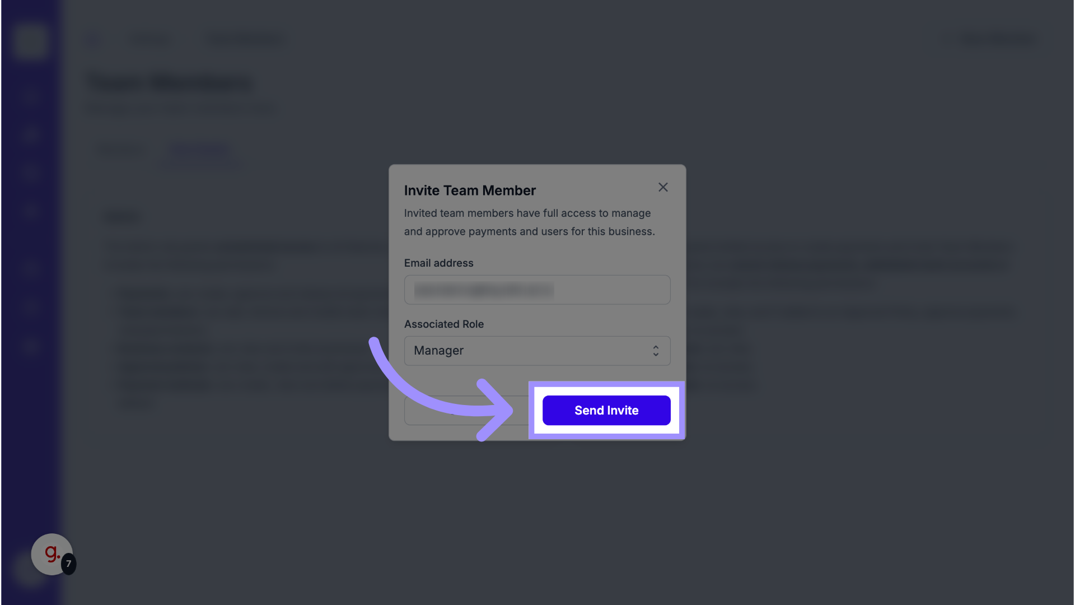Viewport: 1075px width, 605px height.
Task: Open the Associated Role dropdown showing Manager
Action: click(x=537, y=351)
